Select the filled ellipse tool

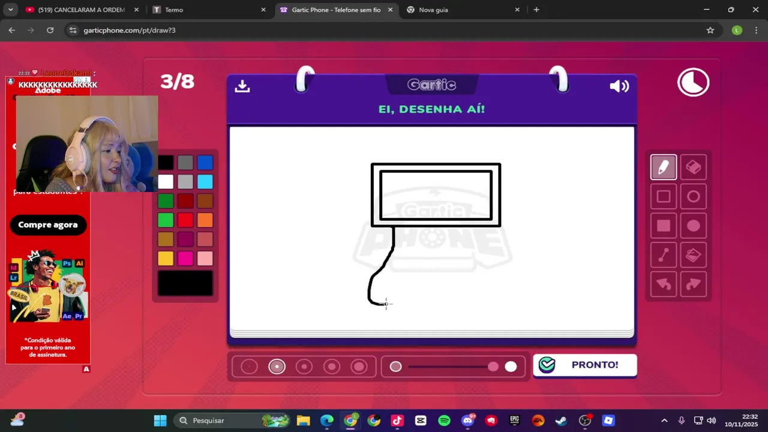tap(694, 226)
